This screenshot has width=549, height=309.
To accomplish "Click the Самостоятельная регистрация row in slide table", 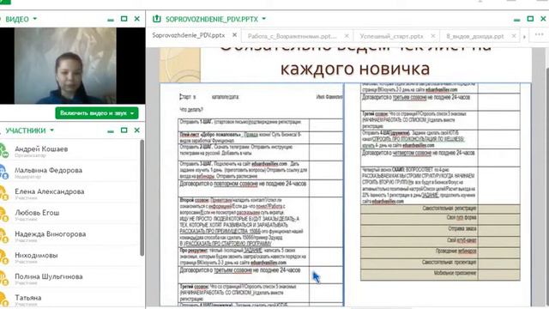I will click(x=440, y=209).
